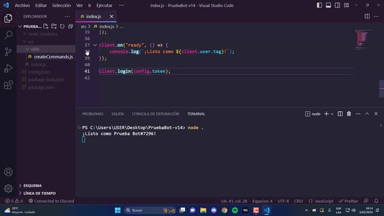Open terminal panel more actions
384x216 pixels.
358,114
